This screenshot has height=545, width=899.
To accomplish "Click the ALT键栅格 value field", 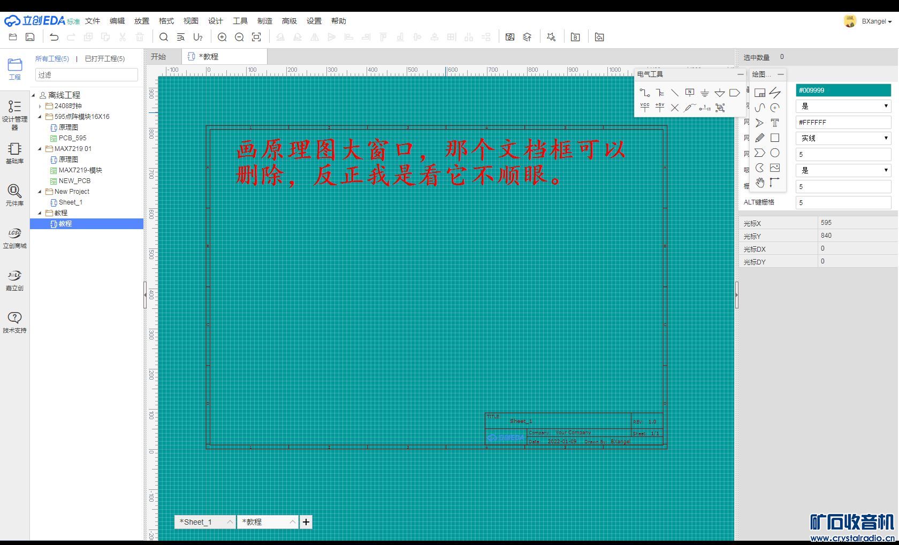I will coord(843,202).
